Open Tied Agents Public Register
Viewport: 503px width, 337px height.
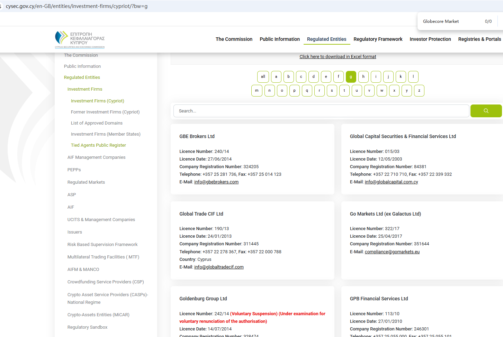coord(98,145)
